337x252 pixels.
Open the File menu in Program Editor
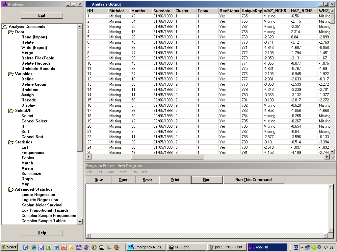tap(90, 172)
